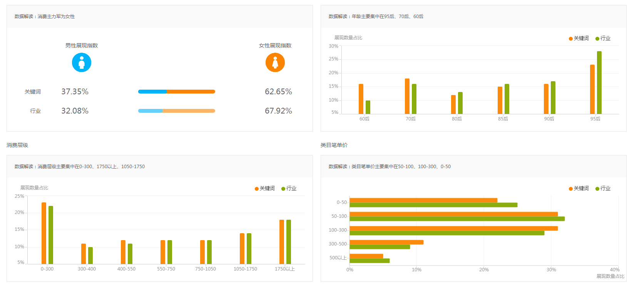Select the orange 关键词 bar for 300-400
The width and height of the screenshot is (627, 289).
(x=84, y=254)
